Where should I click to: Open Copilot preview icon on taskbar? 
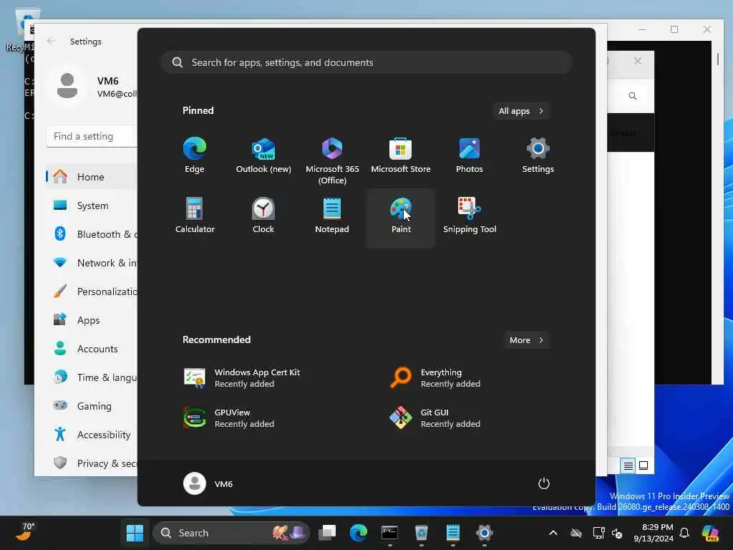(710, 533)
